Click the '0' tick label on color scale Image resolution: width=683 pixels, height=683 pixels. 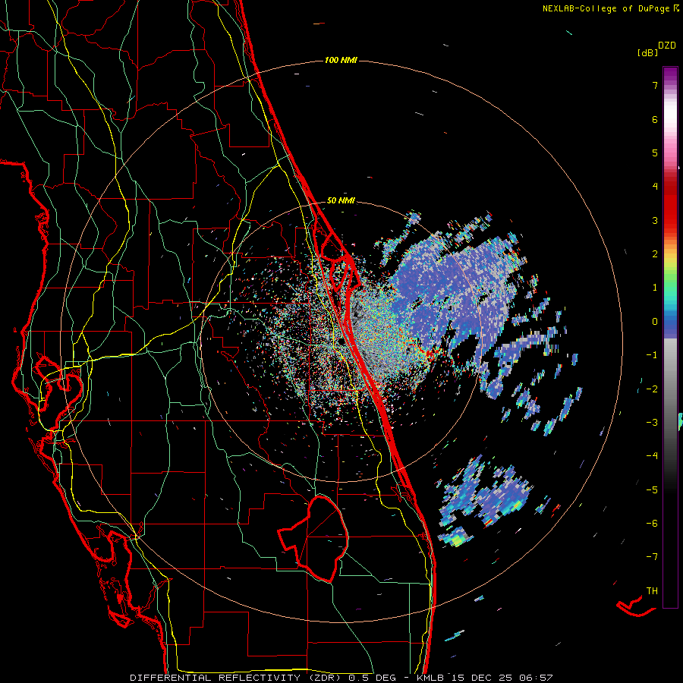[x=655, y=322]
